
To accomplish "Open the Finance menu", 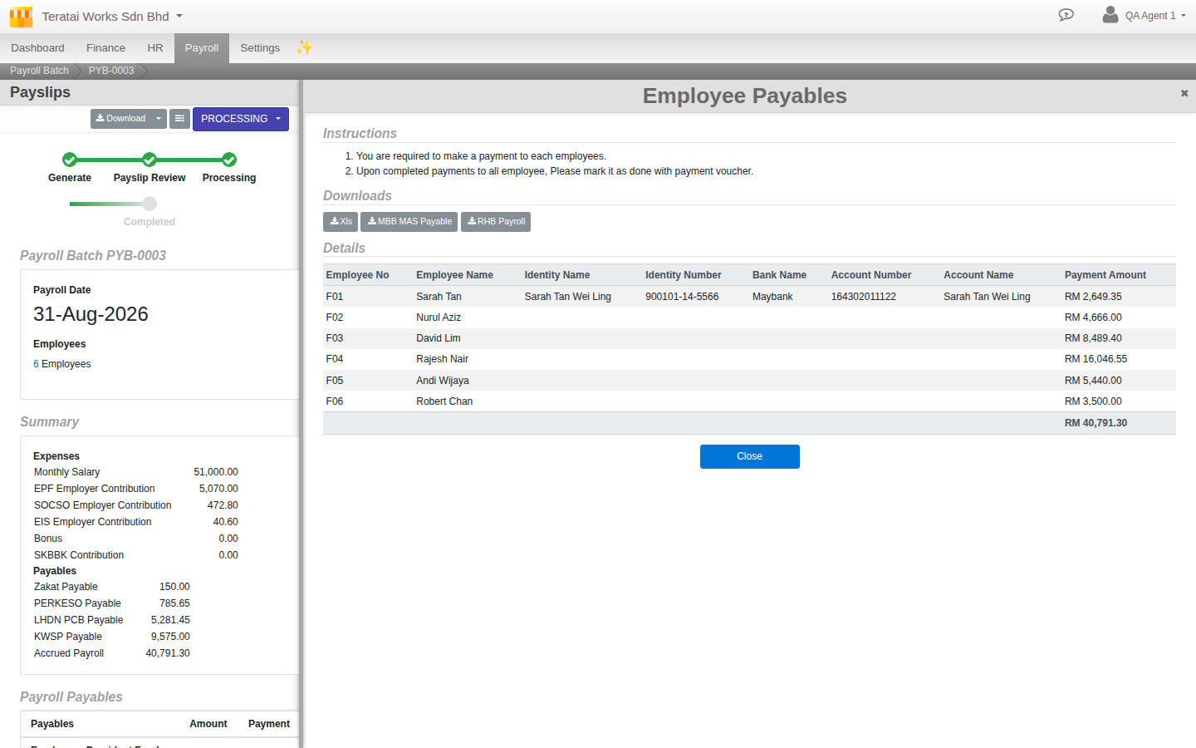I will (105, 48).
